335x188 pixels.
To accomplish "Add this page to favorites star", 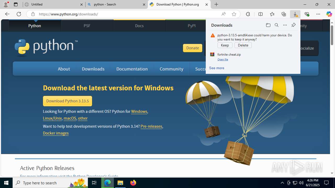I will point(234,14).
